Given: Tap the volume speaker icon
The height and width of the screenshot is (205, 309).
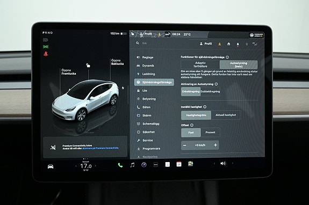Looking at the screenshot, I should [x=223, y=163].
